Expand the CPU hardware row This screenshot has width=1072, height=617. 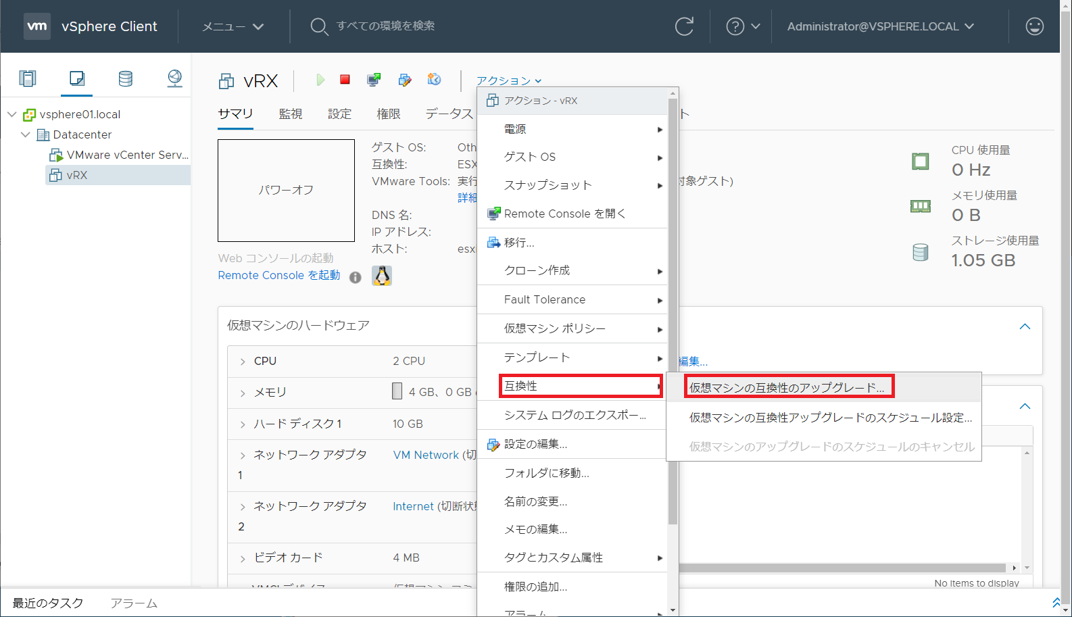coord(243,362)
